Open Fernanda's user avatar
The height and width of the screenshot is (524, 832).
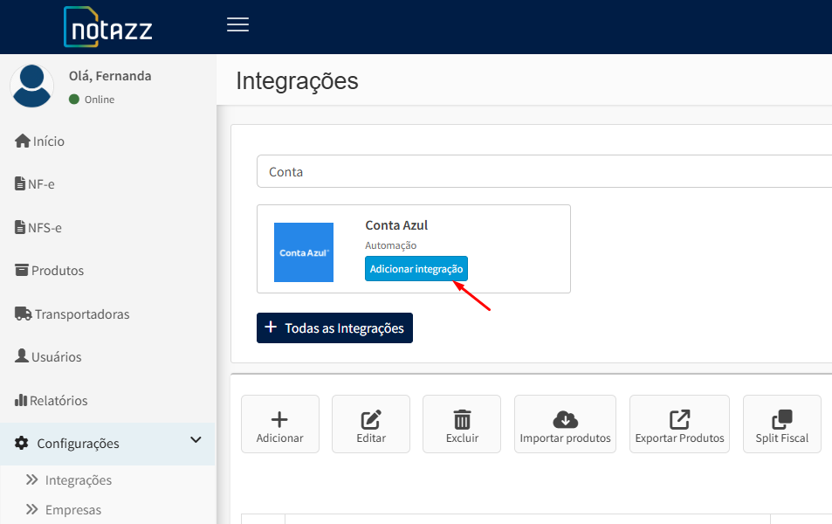(31, 86)
